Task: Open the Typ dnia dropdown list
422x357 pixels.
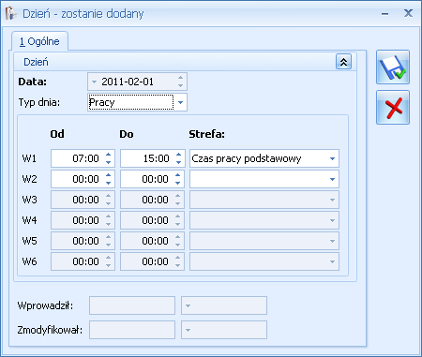Action: [180, 102]
